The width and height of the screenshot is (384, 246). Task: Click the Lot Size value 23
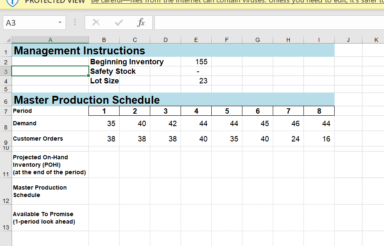point(196,81)
